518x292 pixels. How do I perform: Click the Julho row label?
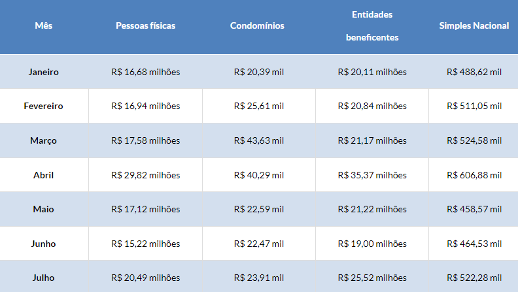(44, 278)
